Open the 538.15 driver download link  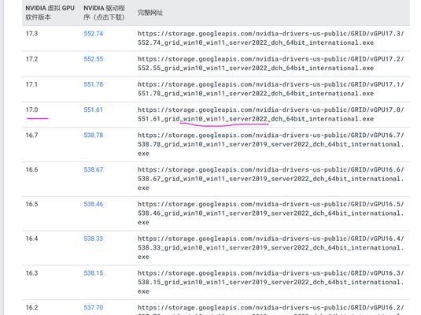(x=93, y=273)
